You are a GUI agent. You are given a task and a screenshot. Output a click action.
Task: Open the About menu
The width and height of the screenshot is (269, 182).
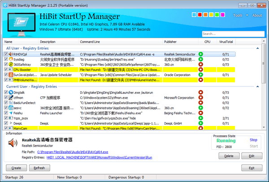pyautogui.click(x=257, y=15)
